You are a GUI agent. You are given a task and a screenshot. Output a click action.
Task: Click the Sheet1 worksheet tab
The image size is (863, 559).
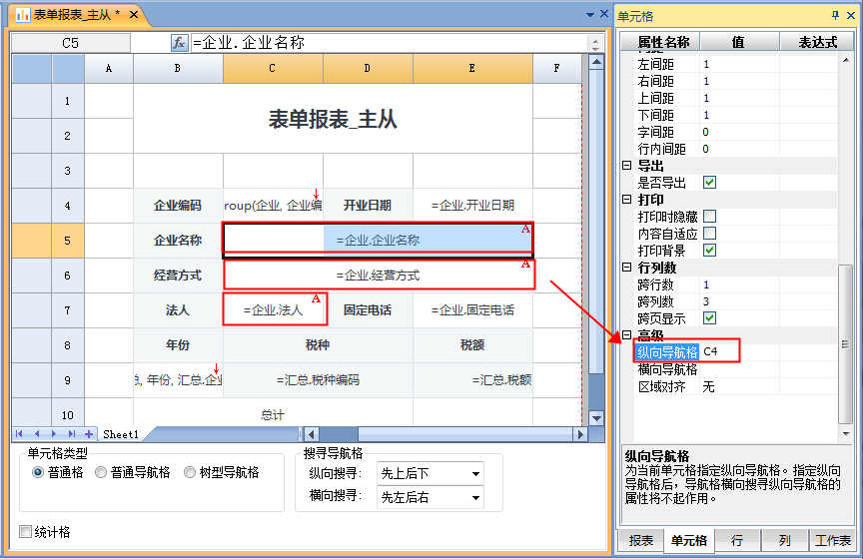click(x=121, y=434)
